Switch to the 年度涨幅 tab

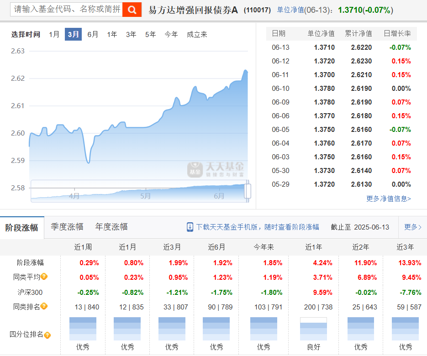pos(111,227)
